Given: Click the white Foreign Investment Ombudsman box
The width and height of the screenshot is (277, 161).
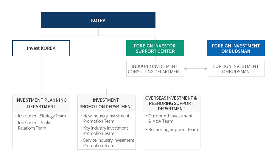Looking at the screenshot, I should click(236, 69).
